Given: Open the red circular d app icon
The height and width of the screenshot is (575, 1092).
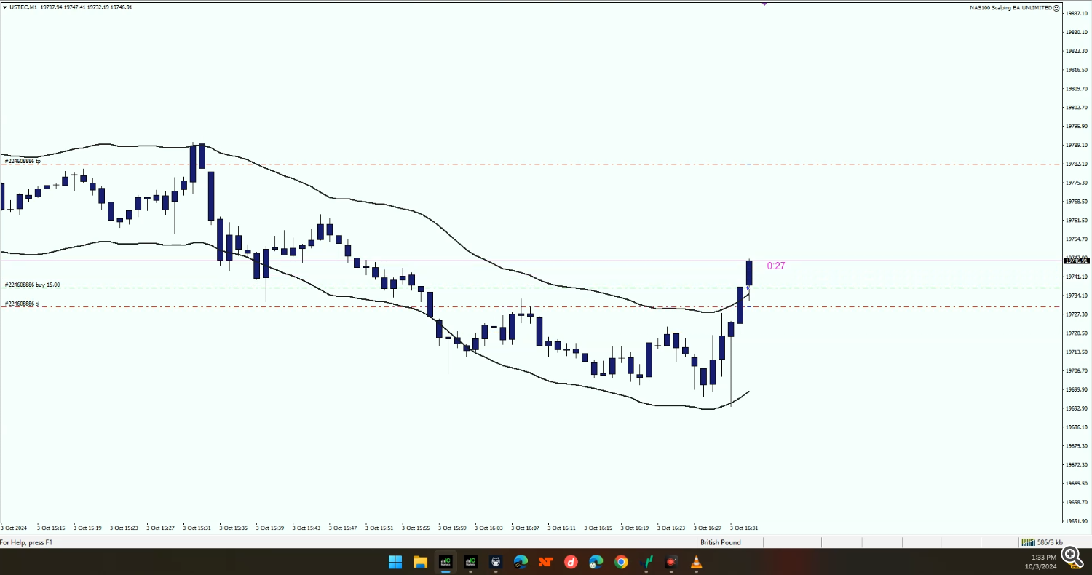Looking at the screenshot, I should (x=571, y=562).
